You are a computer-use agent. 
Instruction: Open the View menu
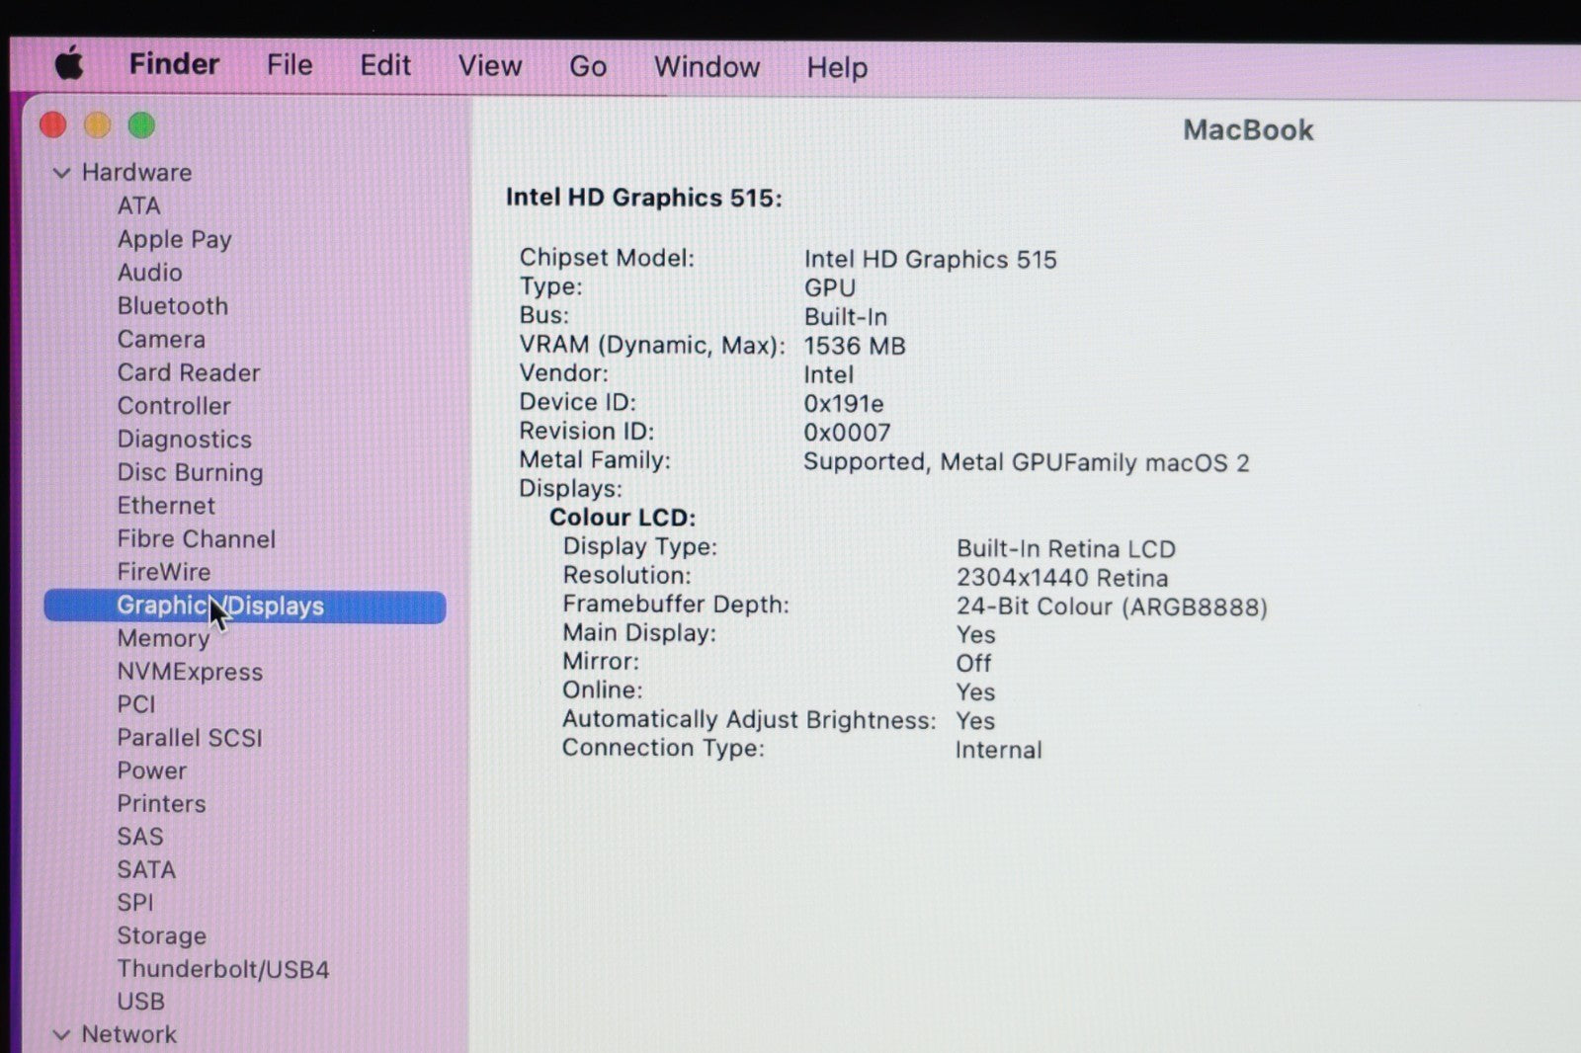point(489,66)
